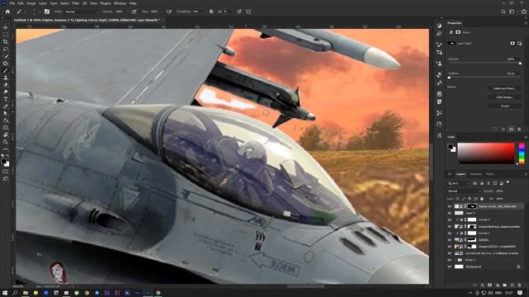The height and width of the screenshot is (297, 529).
Task: Click the Fighter layer's mask thumbnail
Action: (472, 206)
